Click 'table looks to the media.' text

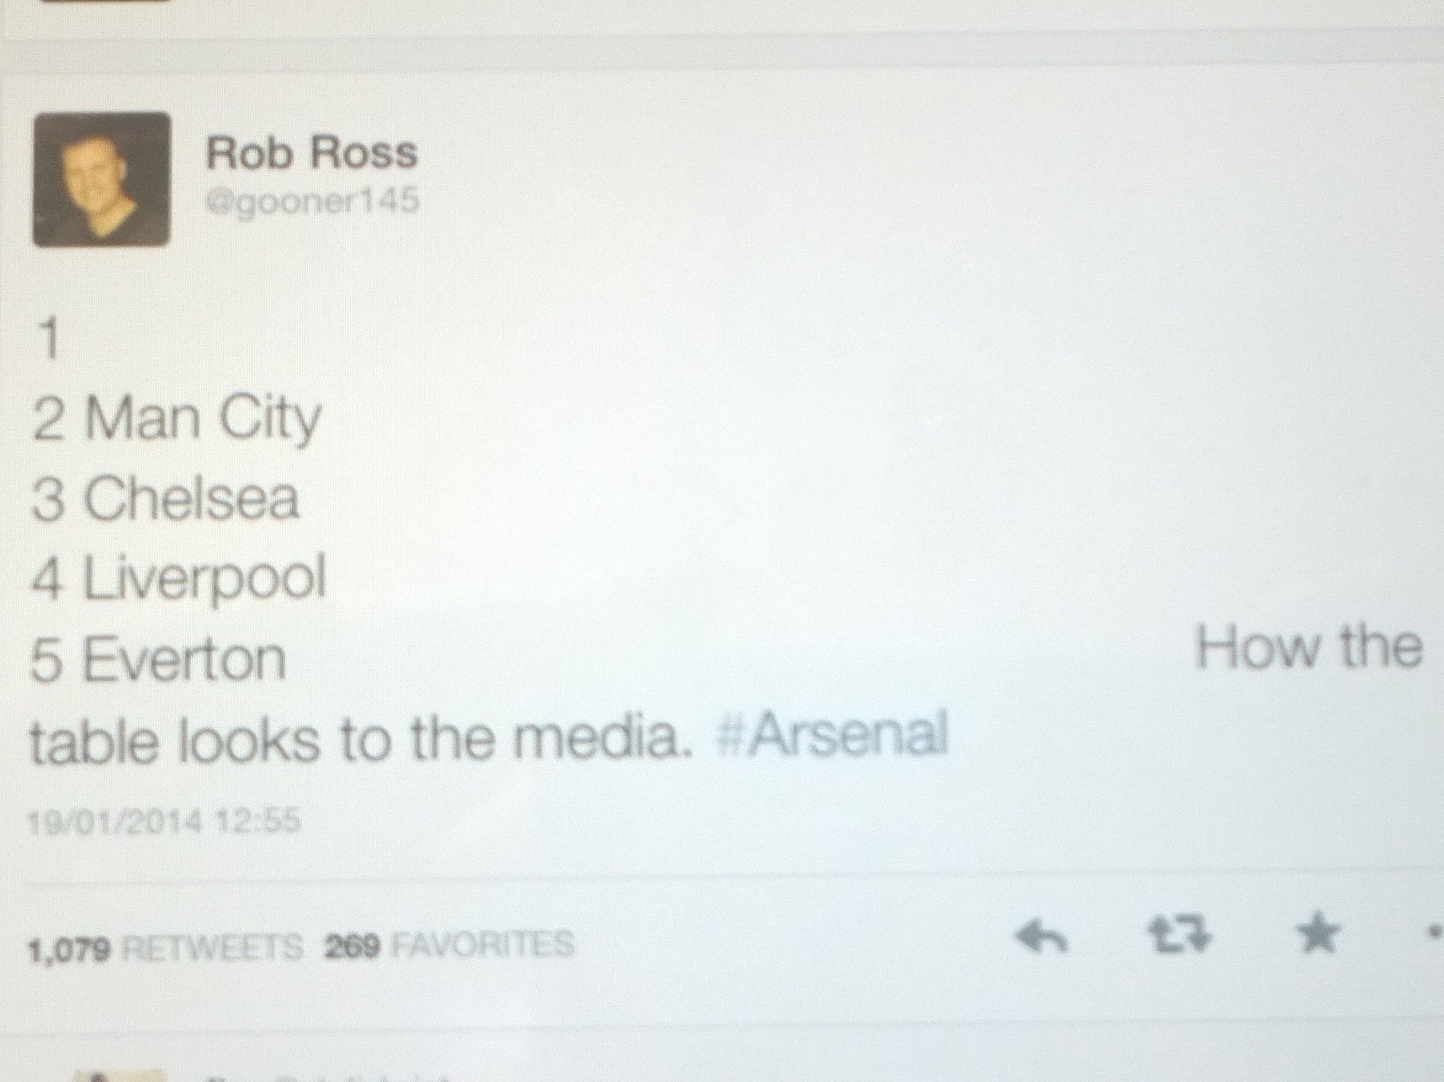[x=359, y=740]
